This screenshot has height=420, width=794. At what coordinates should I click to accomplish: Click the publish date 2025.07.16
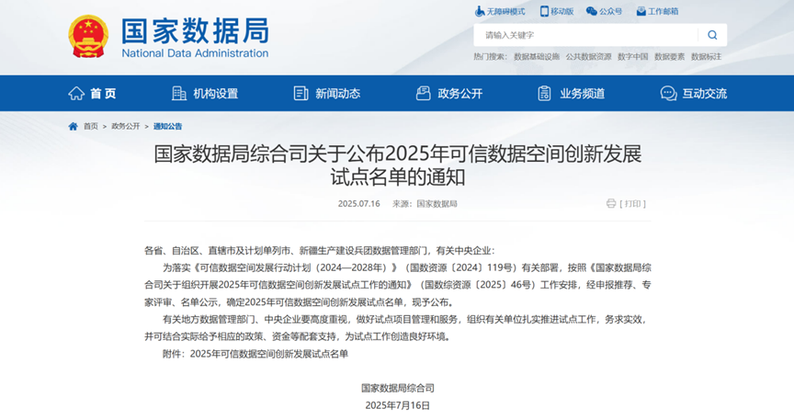[x=359, y=204]
